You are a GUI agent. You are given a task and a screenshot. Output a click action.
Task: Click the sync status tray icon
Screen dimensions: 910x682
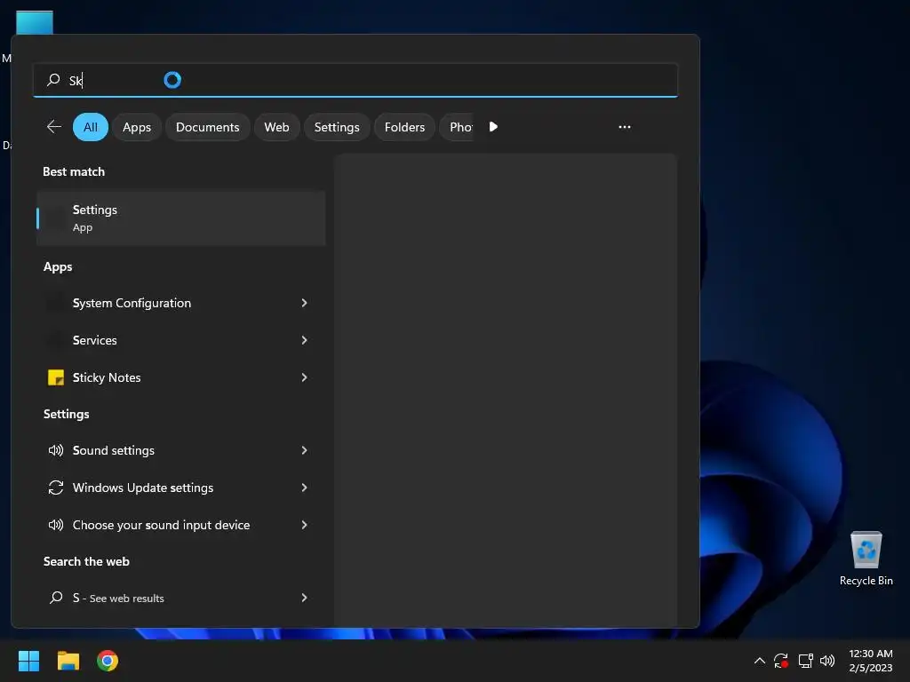pos(781,661)
